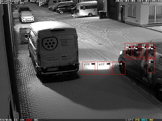
Task: Click the EC status indicator
Action: pos(16,120)
